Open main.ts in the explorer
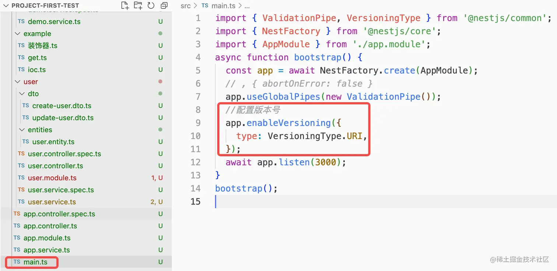Screen dimensions: 557x271 35,262
